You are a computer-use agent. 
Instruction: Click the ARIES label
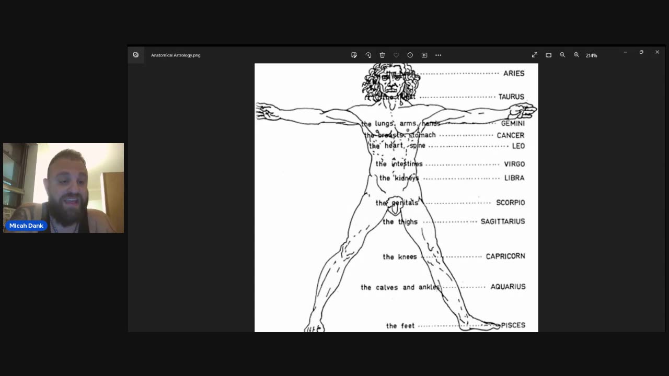click(x=514, y=74)
